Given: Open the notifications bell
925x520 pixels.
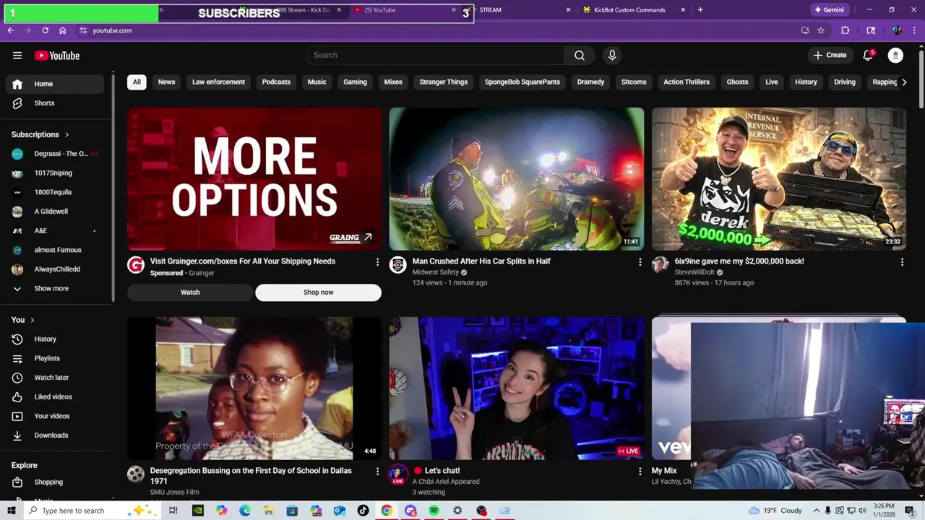Looking at the screenshot, I should (869, 55).
